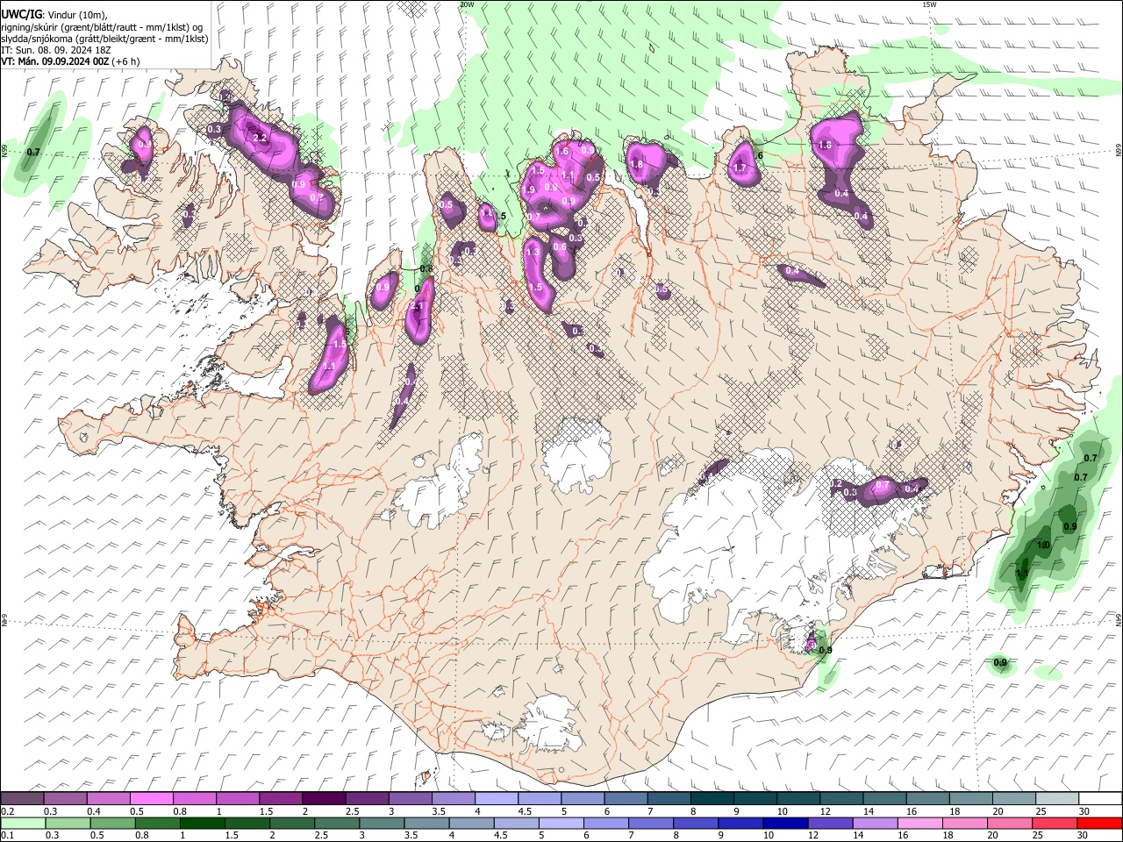Click the snow-scale swatch spanning 0.4 to 0.5
This screenshot has height=842, width=1123.
click(x=109, y=798)
